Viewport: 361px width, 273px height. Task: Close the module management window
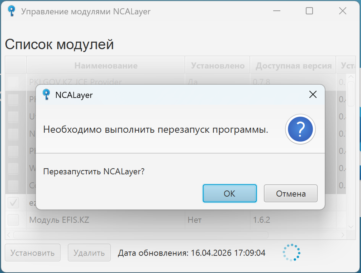pyautogui.click(x=343, y=11)
